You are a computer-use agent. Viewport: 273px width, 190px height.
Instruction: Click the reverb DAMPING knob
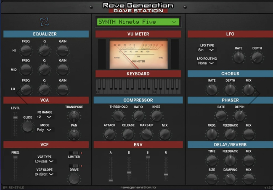[x=230, y=179]
